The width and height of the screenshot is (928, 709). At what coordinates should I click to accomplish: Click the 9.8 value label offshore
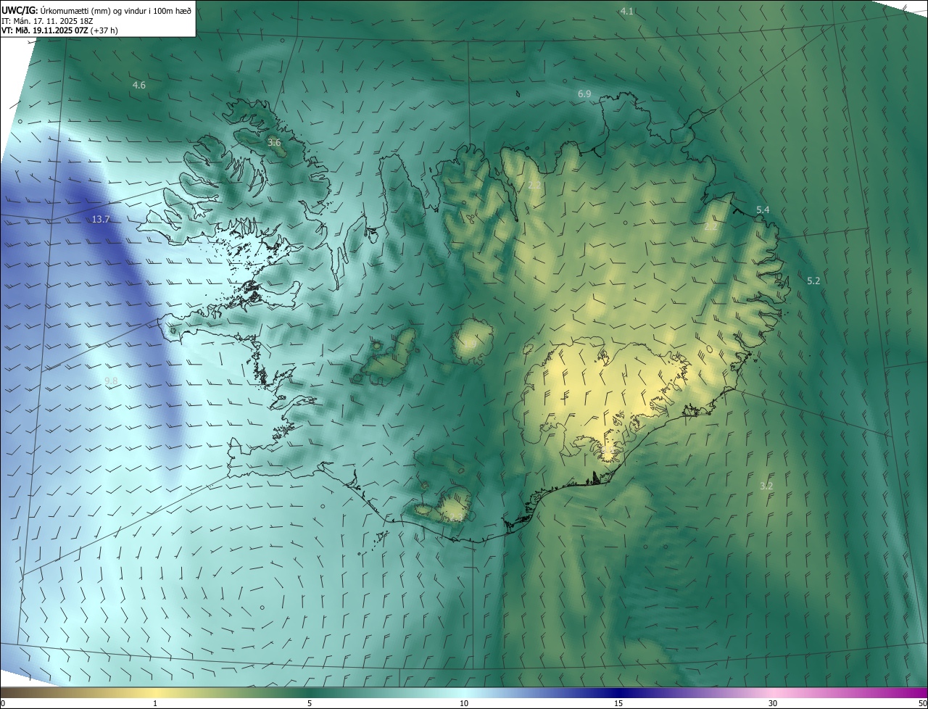111,381
